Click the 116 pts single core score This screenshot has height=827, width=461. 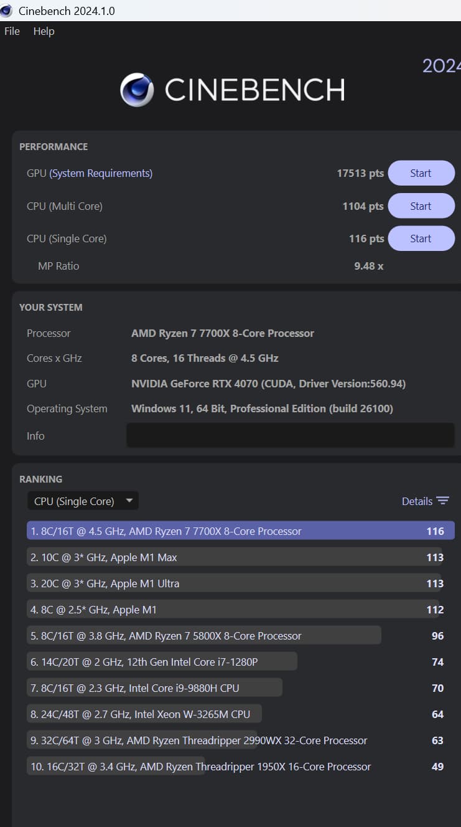click(366, 239)
